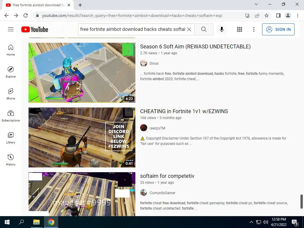Open Dinos channel name link
Image resolution: width=304 pixels, height=228 pixels.
click(x=154, y=64)
